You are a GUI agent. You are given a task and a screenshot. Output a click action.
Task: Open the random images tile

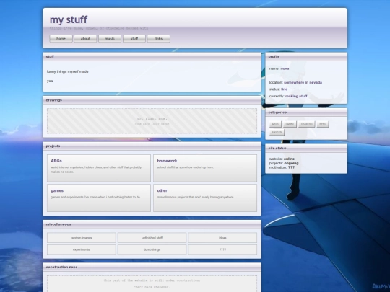(82, 238)
